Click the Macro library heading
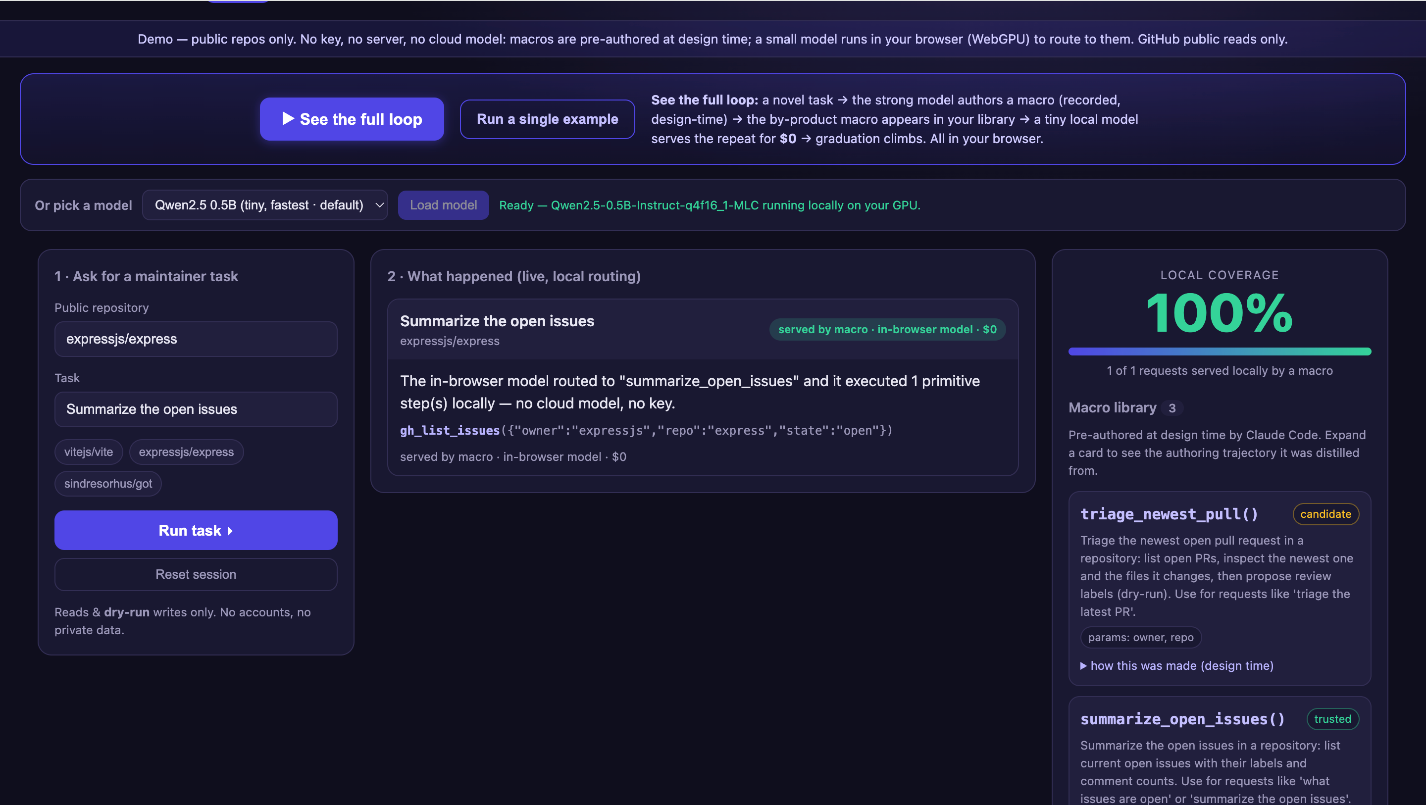 tap(1112, 407)
